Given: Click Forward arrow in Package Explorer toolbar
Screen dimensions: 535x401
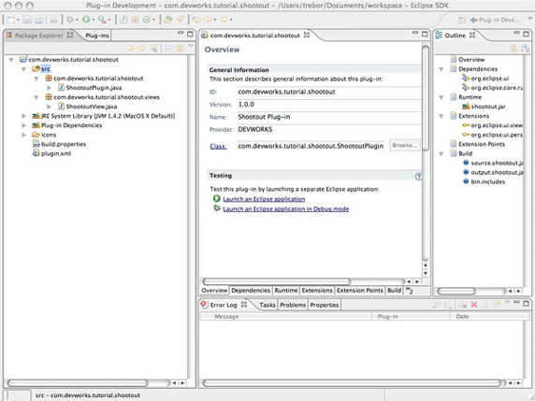Looking at the screenshot, I should pos(142,49).
